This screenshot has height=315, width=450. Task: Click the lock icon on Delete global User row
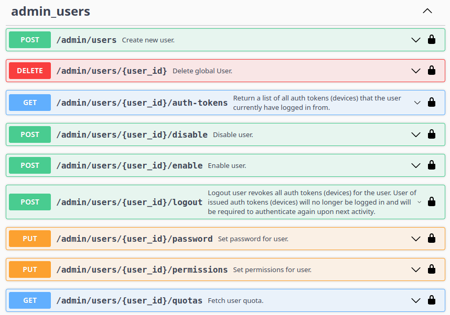[432, 71]
